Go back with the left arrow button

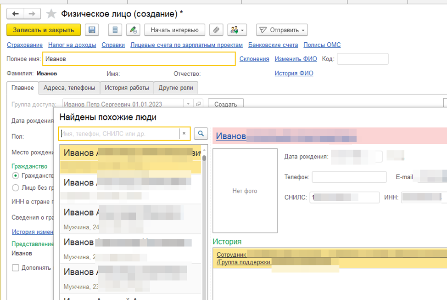coord(16,14)
